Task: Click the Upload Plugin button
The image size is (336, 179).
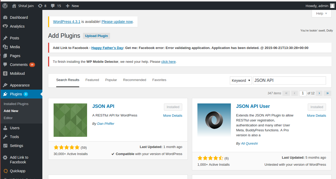Action: pos(96,36)
